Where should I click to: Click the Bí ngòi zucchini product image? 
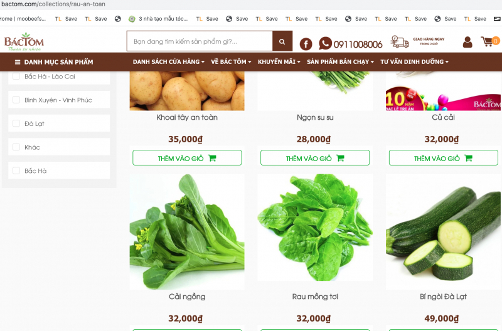[x=444, y=232]
